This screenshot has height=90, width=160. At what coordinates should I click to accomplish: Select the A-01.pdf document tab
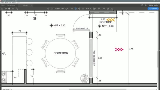coord(25,5)
